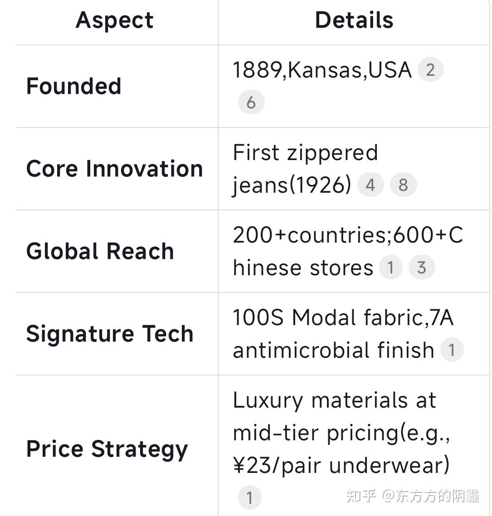
Task: Open citation 2 beside Kansas,USA
Action: tap(430, 69)
